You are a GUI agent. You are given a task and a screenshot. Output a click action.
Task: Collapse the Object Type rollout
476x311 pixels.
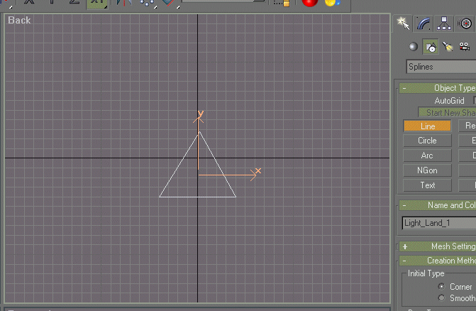coord(404,88)
